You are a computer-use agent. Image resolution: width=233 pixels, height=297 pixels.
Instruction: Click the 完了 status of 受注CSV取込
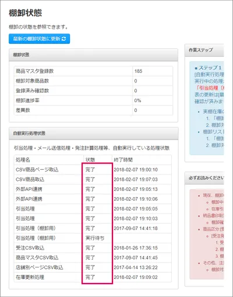[x=90, y=248]
